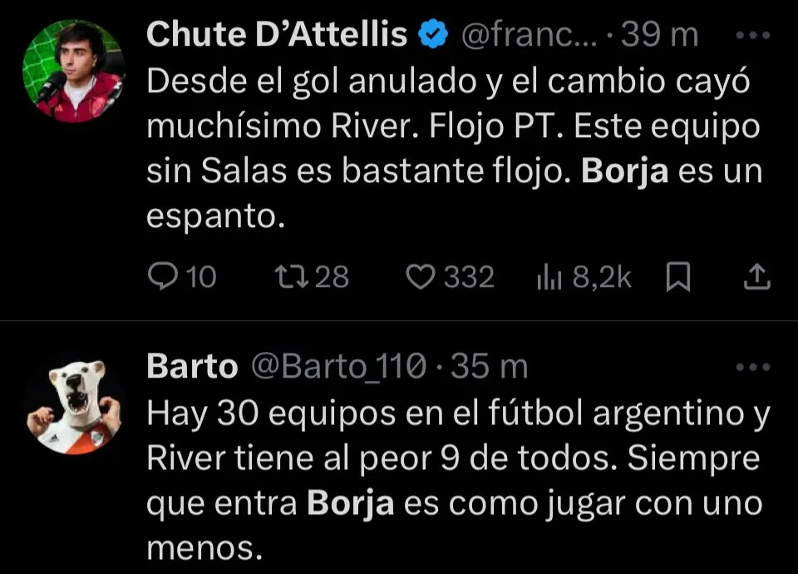The height and width of the screenshot is (574, 798).
Task: Like the tweet with 332 likes
Action: pos(421,277)
